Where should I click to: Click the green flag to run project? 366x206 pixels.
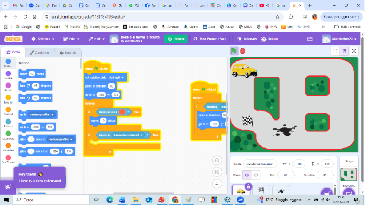234,51
